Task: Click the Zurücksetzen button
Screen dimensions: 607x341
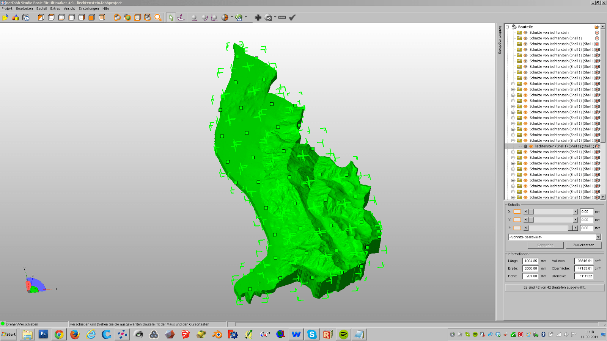Action: click(x=583, y=245)
